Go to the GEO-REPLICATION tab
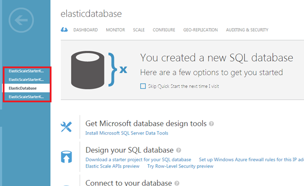This screenshot has width=304, height=186. 200,30
